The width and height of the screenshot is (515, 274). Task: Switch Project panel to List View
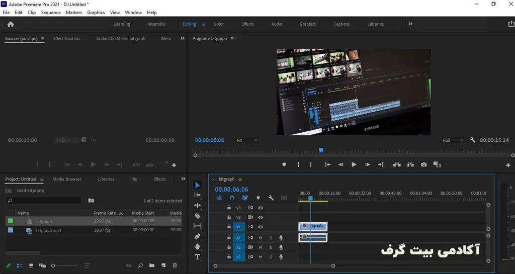coord(20,265)
